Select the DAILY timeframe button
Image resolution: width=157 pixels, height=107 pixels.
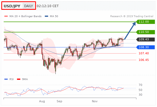point(29,6)
